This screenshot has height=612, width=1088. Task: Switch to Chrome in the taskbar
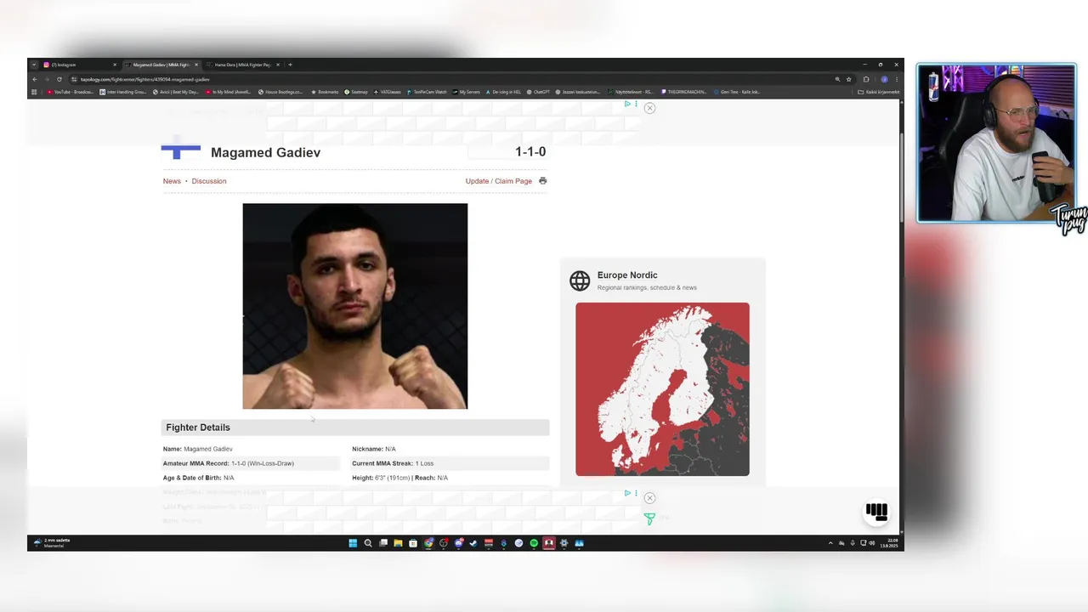coord(428,543)
